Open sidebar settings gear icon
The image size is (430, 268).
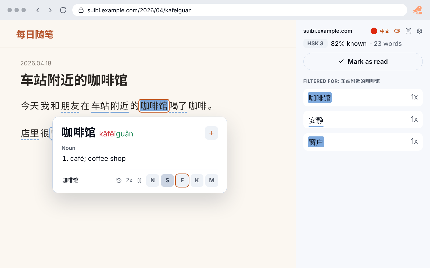(x=419, y=31)
